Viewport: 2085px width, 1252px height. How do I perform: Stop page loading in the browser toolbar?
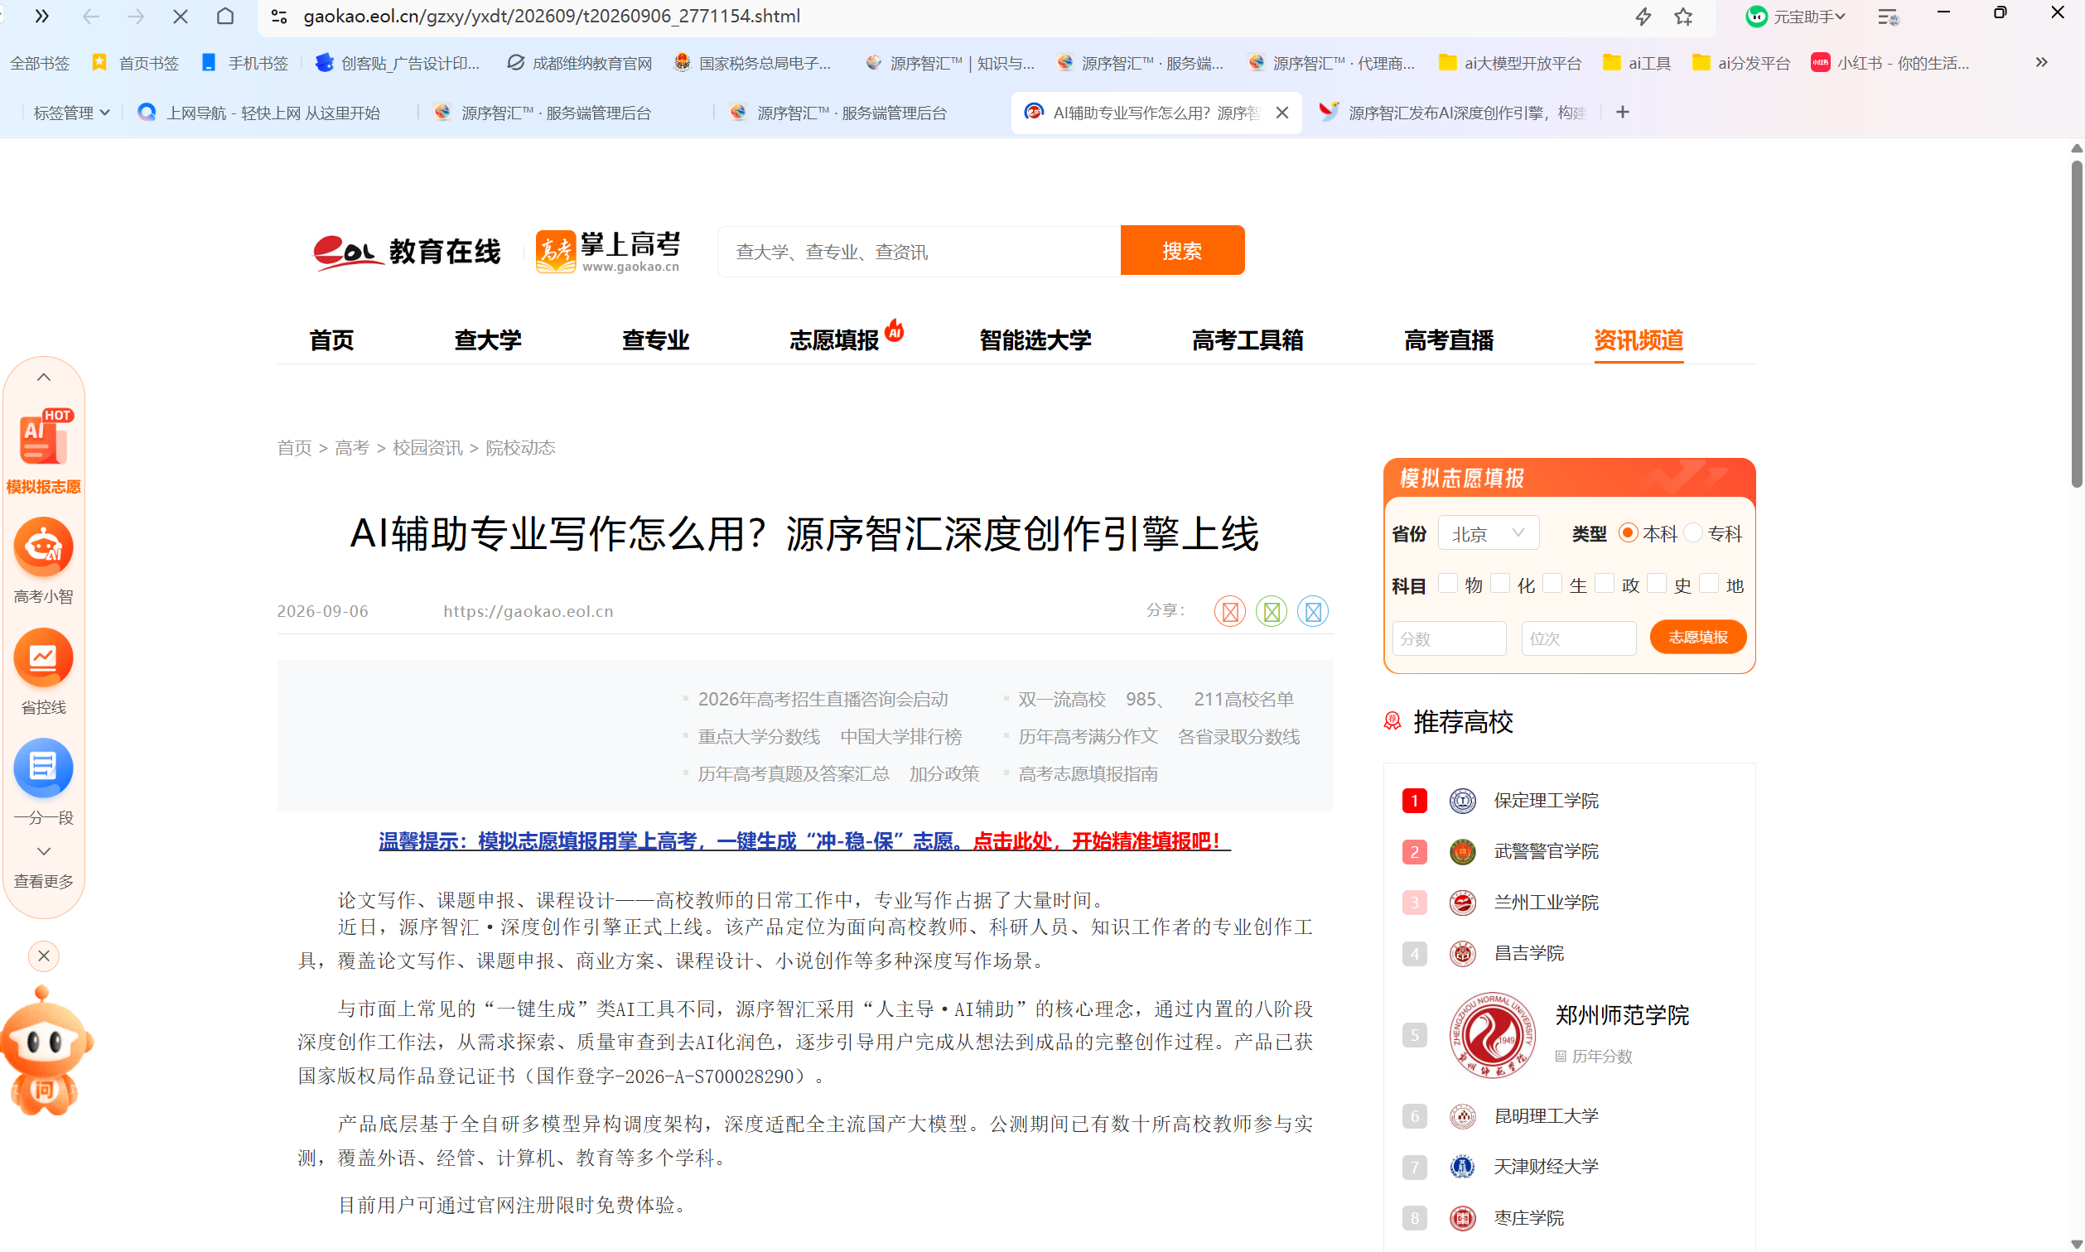point(180,17)
